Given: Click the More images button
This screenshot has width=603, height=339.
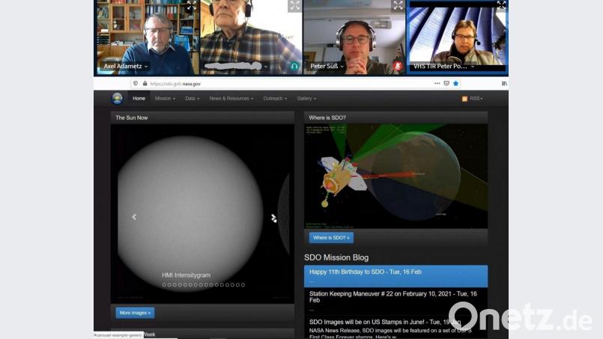Looking at the screenshot, I should click(135, 313).
